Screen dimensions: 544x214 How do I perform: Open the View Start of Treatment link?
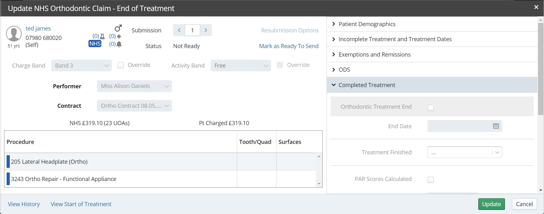tap(81, 204)
